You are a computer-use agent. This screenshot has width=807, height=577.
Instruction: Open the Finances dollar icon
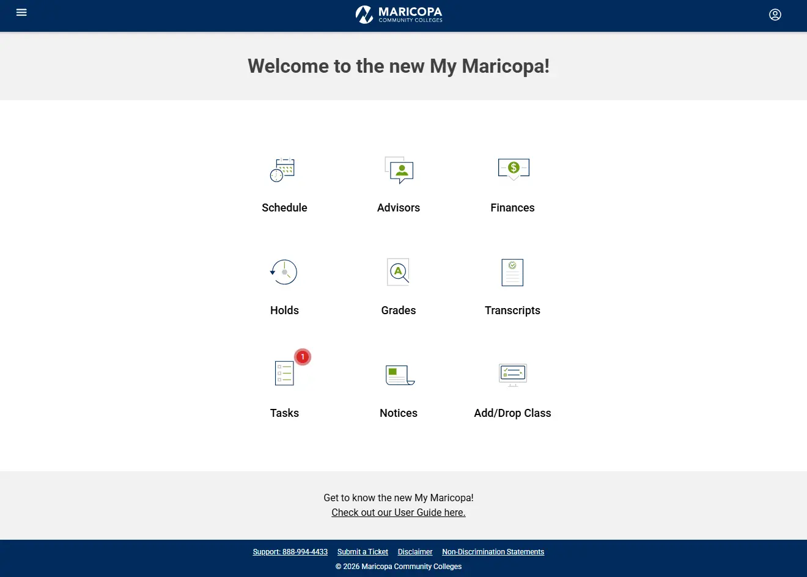[x=514, y=169]
